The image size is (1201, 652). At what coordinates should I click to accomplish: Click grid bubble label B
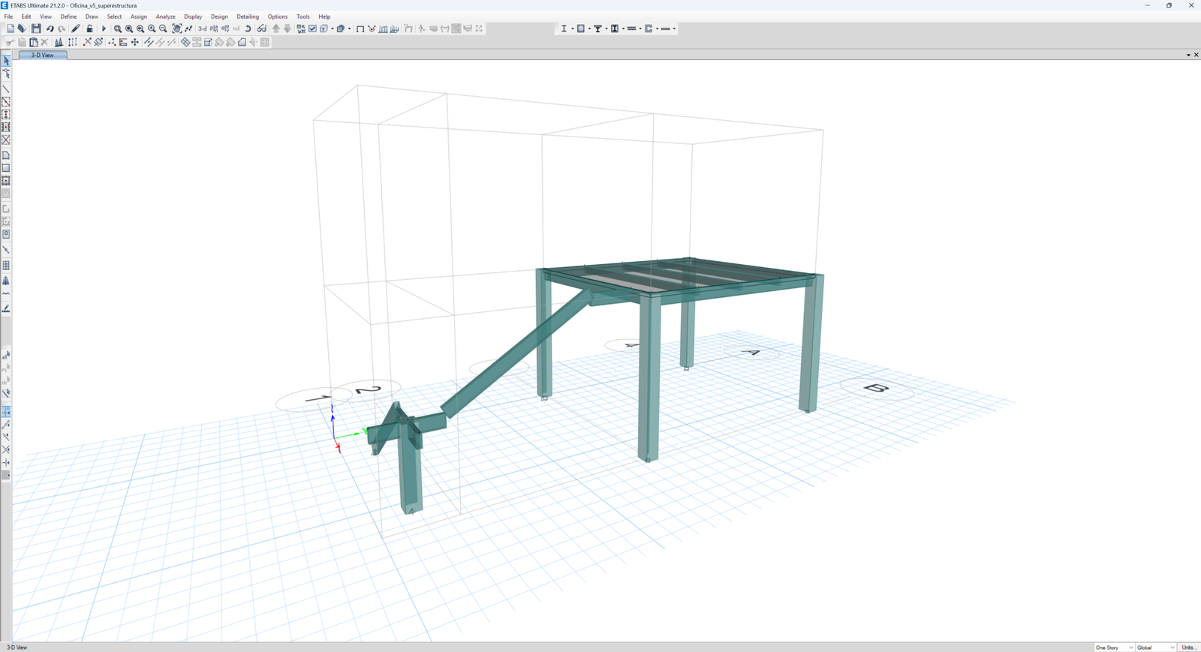876,388
